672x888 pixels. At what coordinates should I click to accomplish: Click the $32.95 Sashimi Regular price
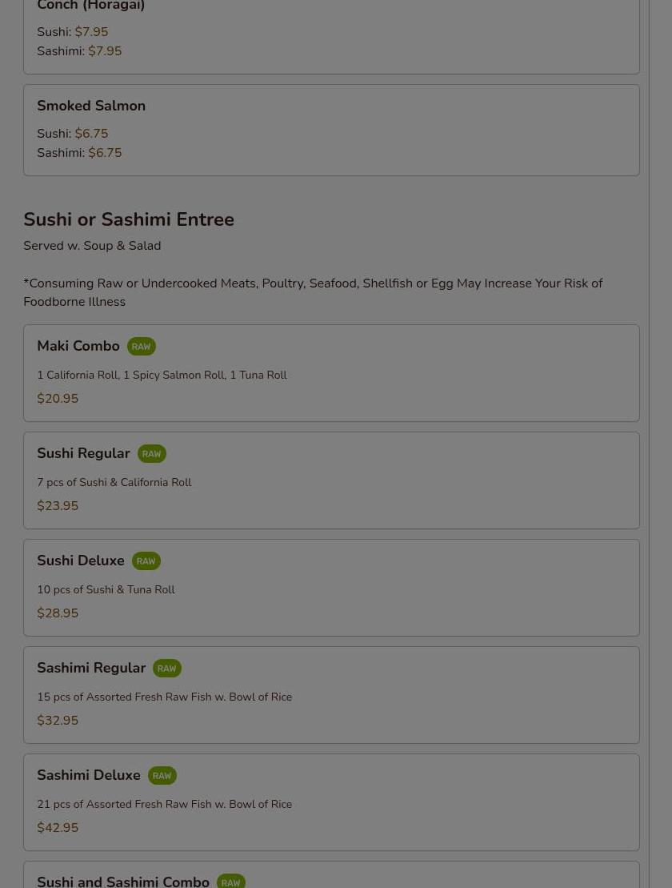point(58,721)
